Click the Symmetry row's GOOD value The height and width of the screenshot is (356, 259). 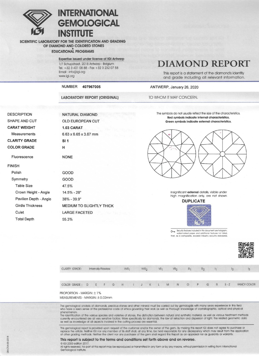(68, 179)
